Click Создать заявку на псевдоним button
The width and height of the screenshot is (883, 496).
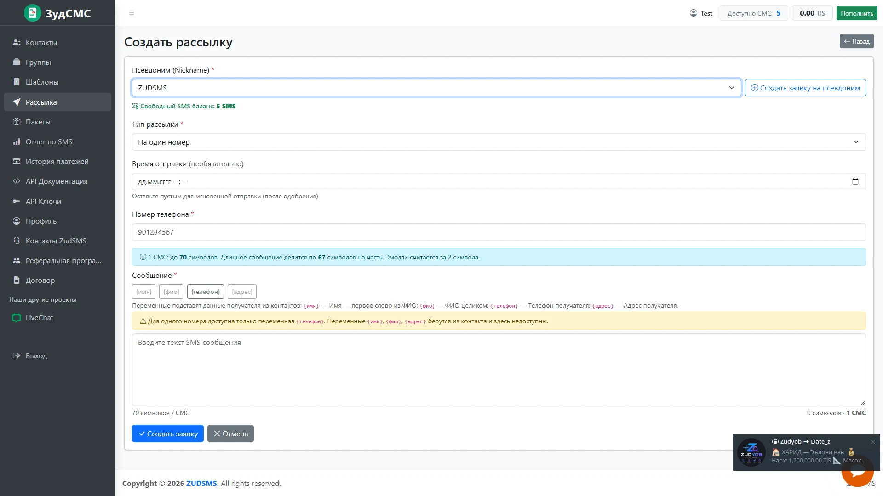click(805, 88)
